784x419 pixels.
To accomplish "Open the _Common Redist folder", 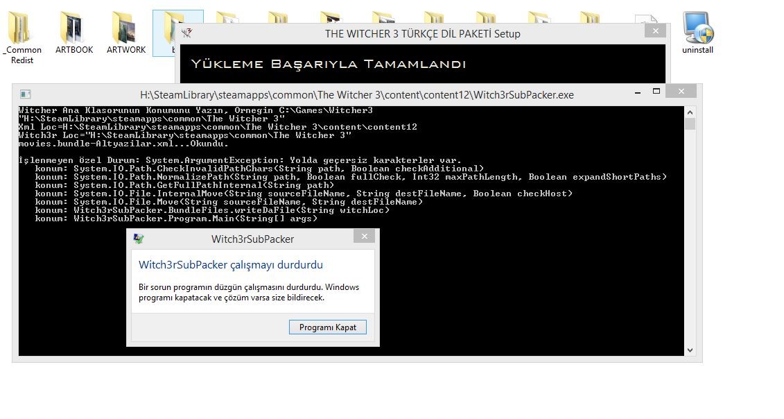I will click(22, 38).
